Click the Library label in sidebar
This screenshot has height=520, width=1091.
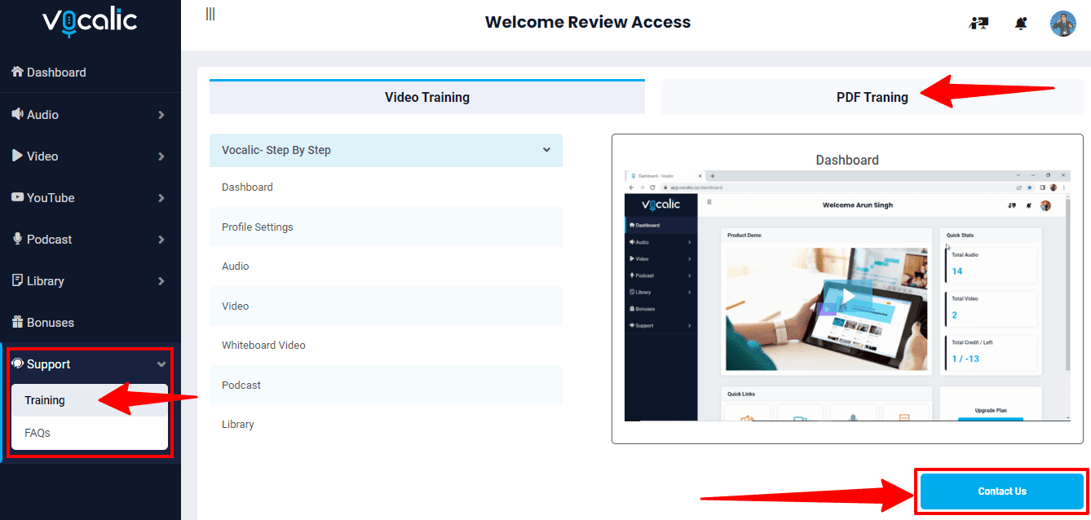(45, 281)
